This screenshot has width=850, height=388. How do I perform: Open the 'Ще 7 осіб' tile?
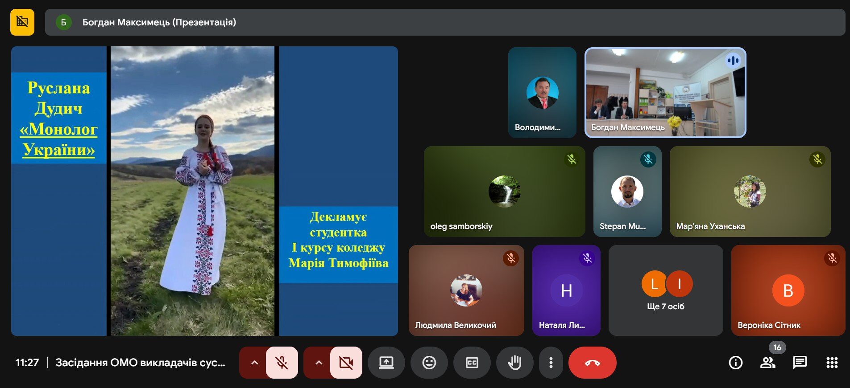pyautogui.click(x=665, y=290)
